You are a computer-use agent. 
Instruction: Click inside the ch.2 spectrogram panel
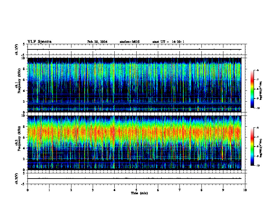134,143
